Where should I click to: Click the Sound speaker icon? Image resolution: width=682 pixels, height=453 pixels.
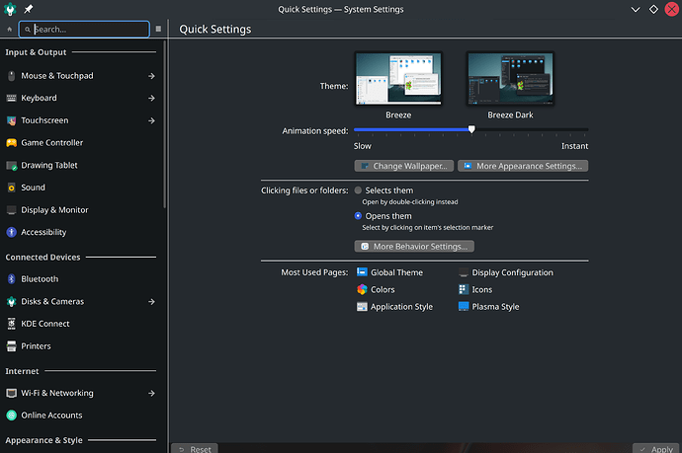pos(12,188)
